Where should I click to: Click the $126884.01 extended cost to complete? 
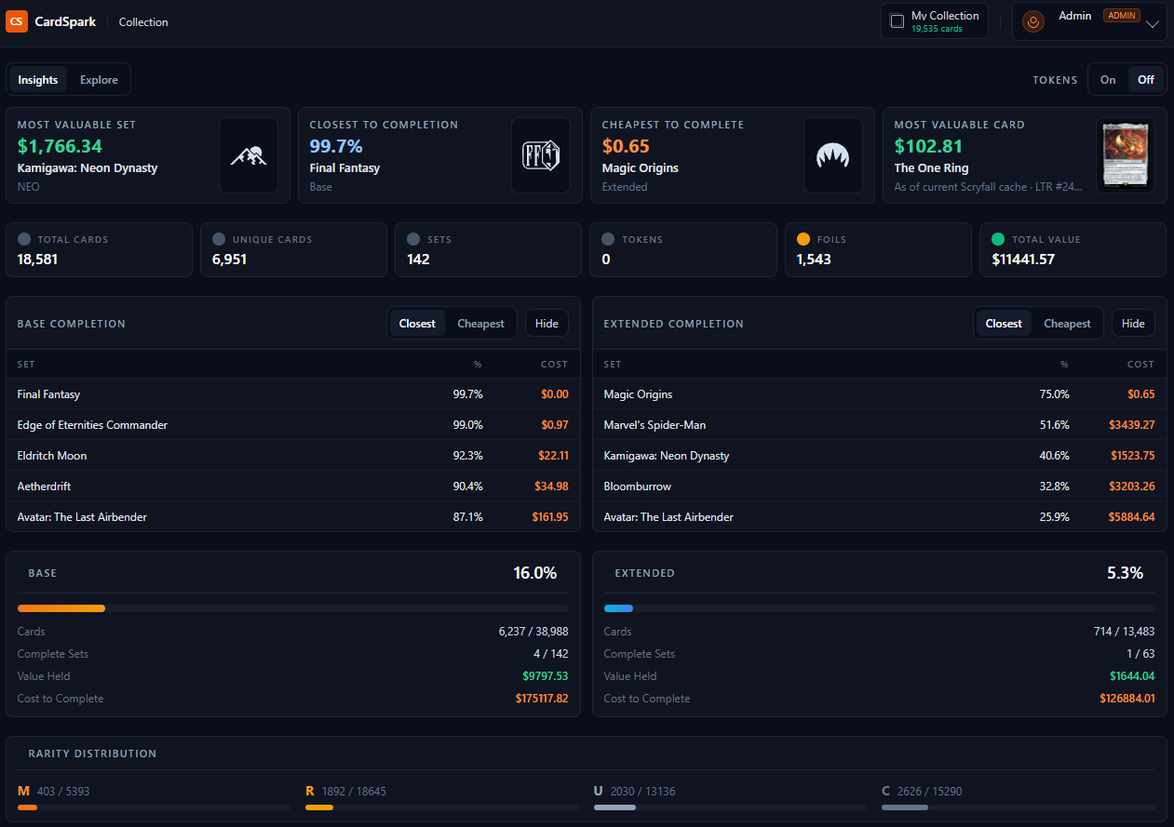click(1128, 699)
